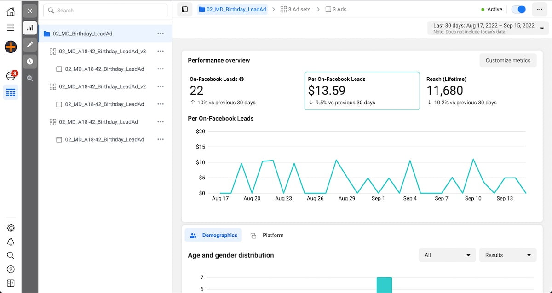The image size is (552, 293).
Task: Select the On-Facebook Leads metric card
Action: pos(245,91)
